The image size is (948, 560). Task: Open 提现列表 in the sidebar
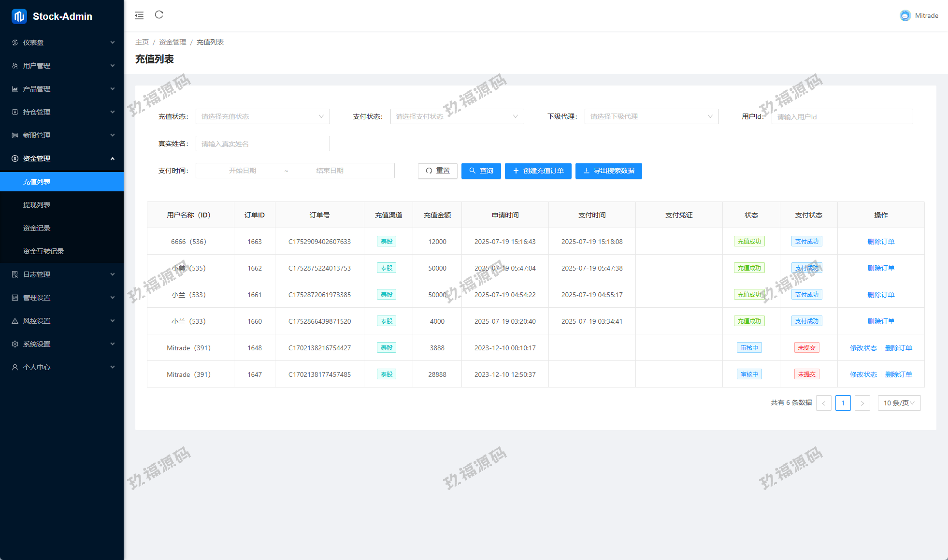click(x=37, y=205)
